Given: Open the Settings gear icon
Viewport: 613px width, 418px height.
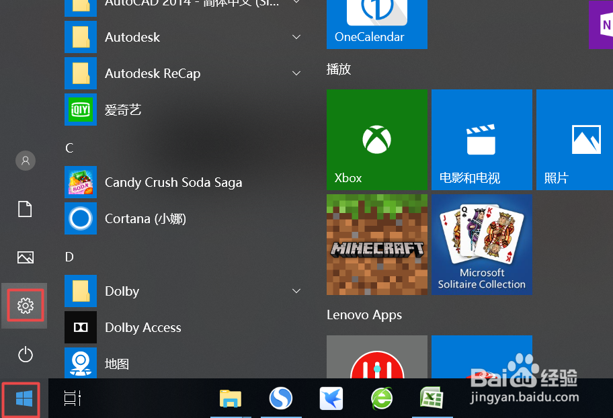Looking at the screenshot, I should point(26,305).
